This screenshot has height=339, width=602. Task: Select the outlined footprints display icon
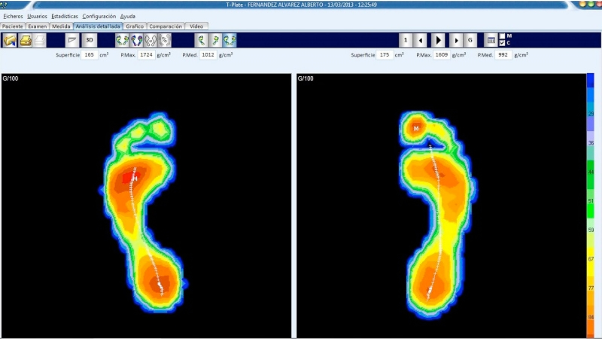pos(150,40)
